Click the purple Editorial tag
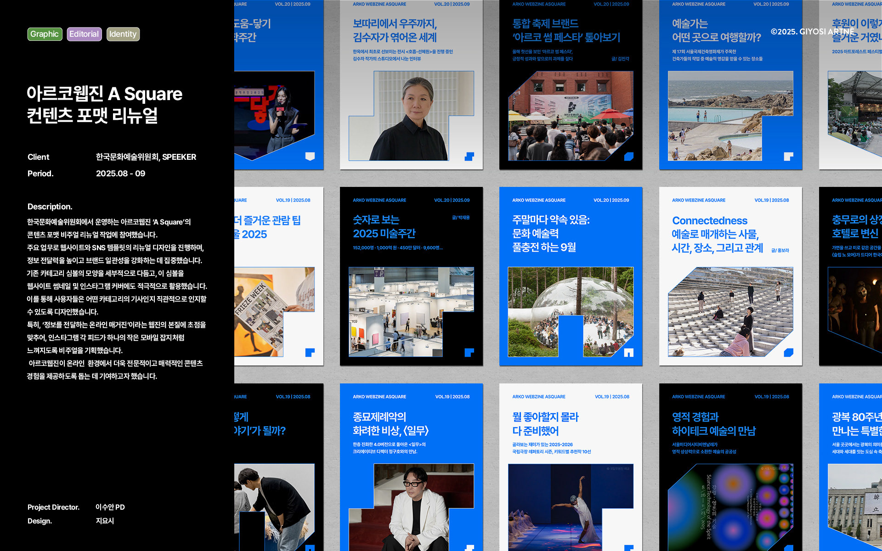Image resolution: width=882 pixels, height=551 pixels. (84, 34)
